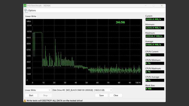Screen dimensions: 189x106
Task: Click the elapsed timer 34:56 in graph
Action: [x=120, y=22]
